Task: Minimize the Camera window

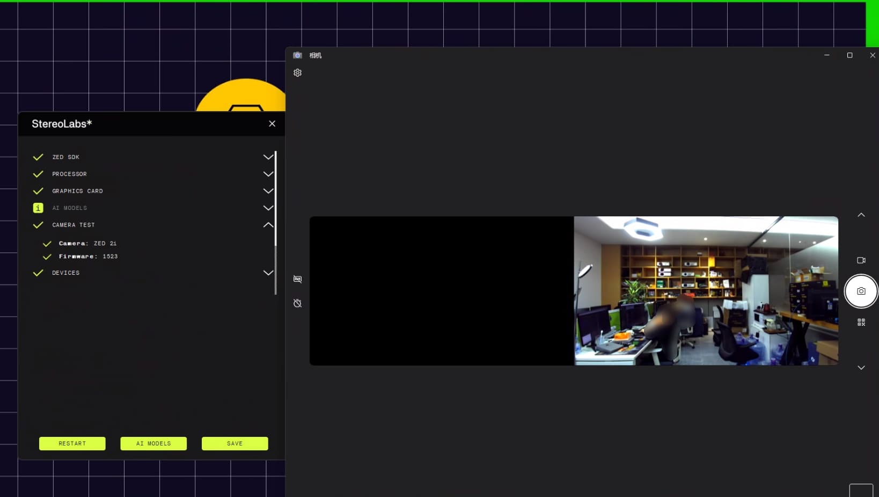Action: point(826,55)
